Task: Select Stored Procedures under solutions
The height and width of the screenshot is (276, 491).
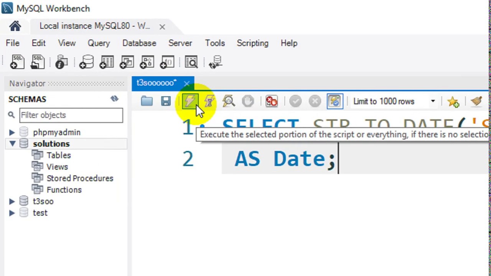Action: [x=80, y=178]
